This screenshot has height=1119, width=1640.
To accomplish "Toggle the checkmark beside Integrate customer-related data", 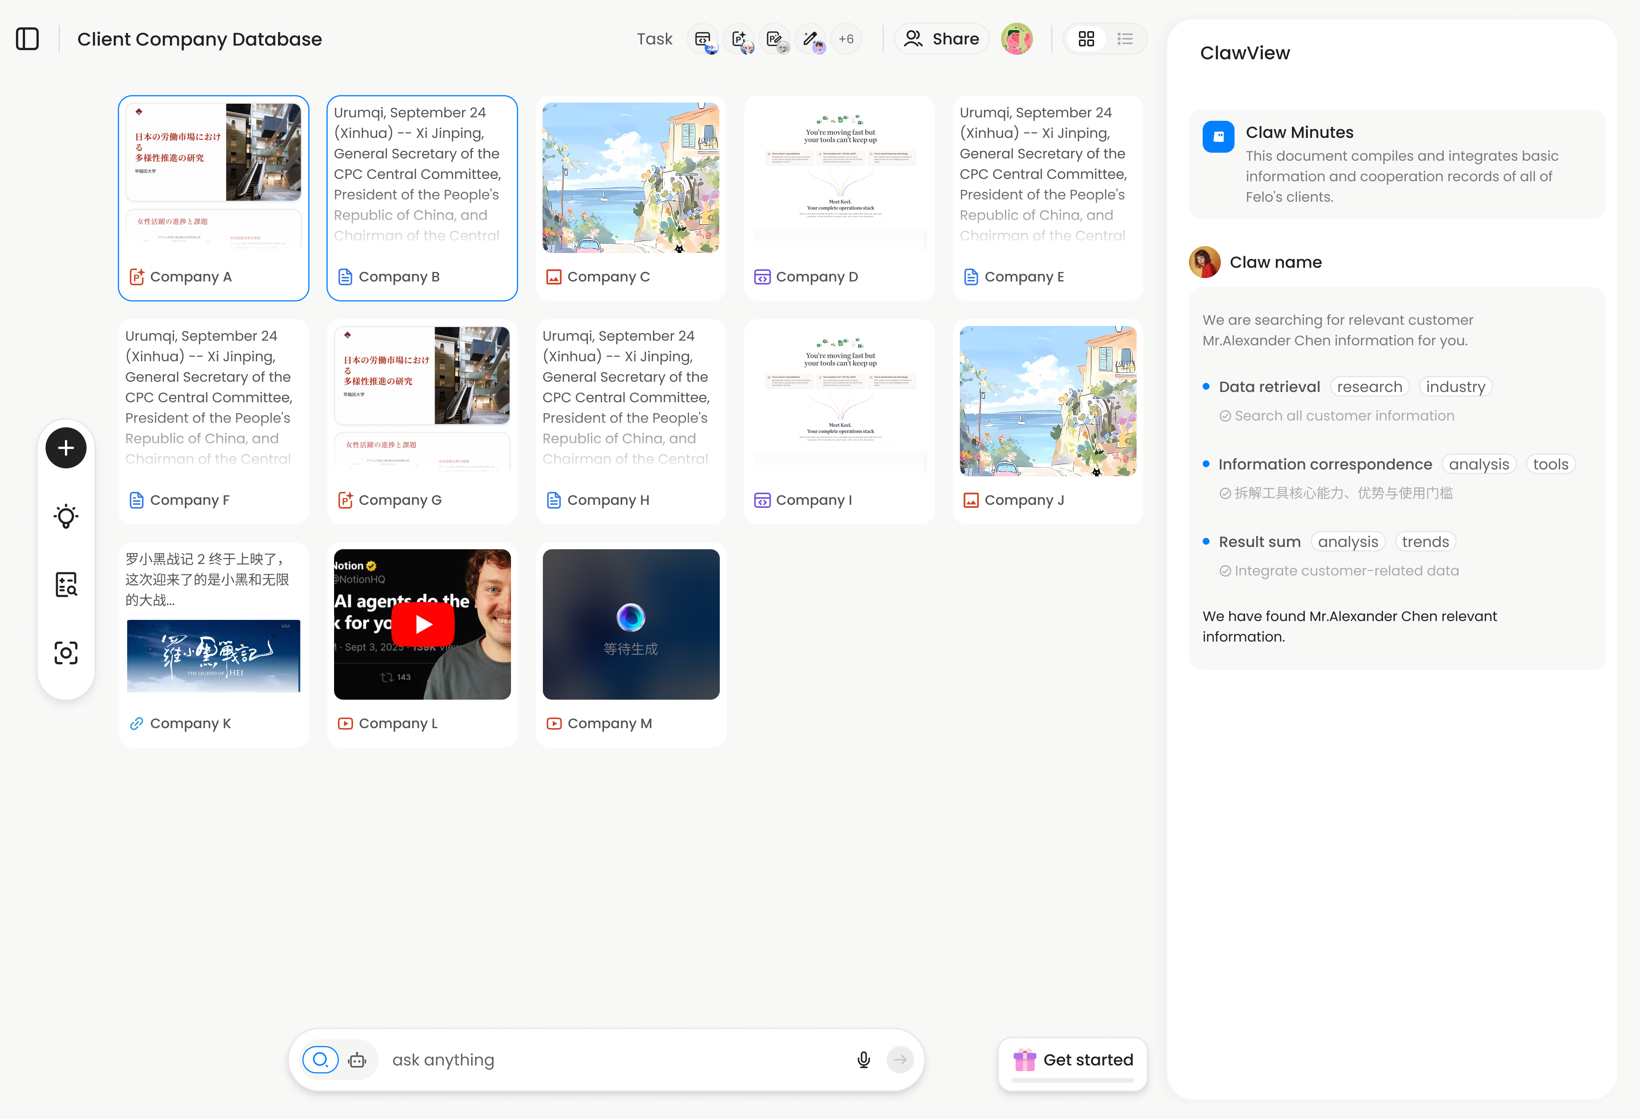I will 1224,571.
